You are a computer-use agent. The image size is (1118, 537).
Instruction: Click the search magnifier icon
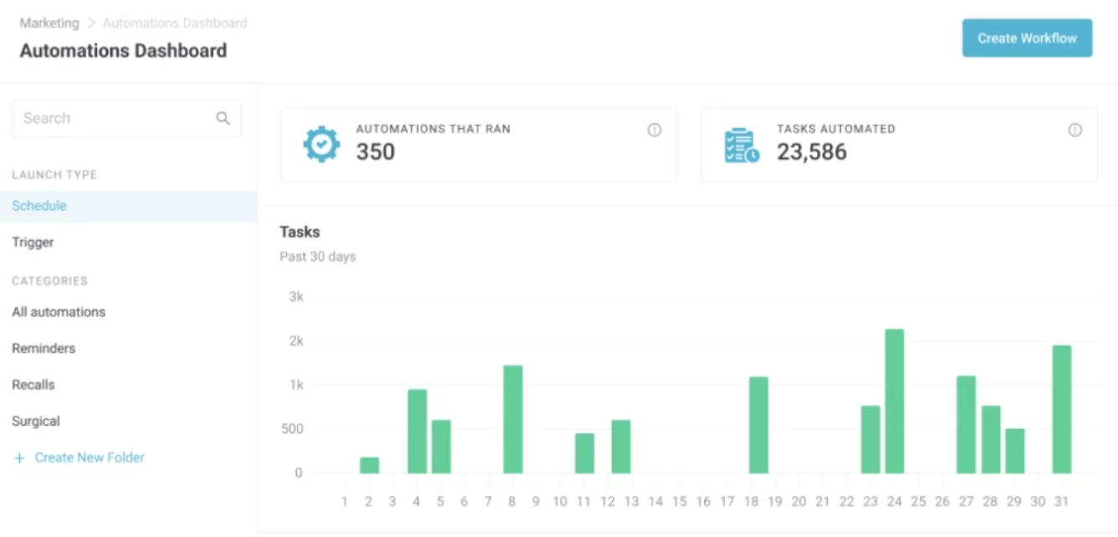coord(222,118)
